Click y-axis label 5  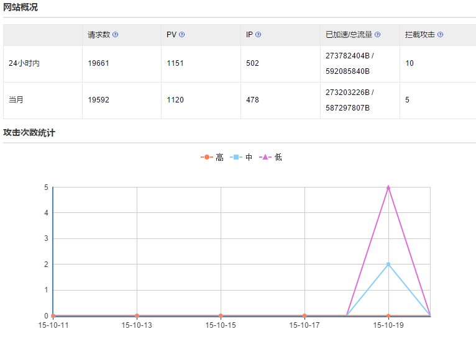[x=46, y=188]
